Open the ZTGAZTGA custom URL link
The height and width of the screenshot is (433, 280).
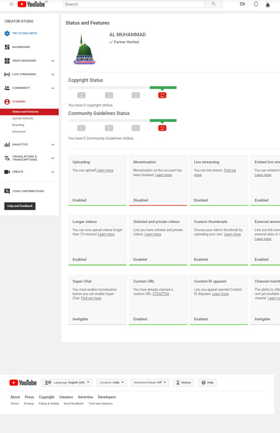(161, 294)
